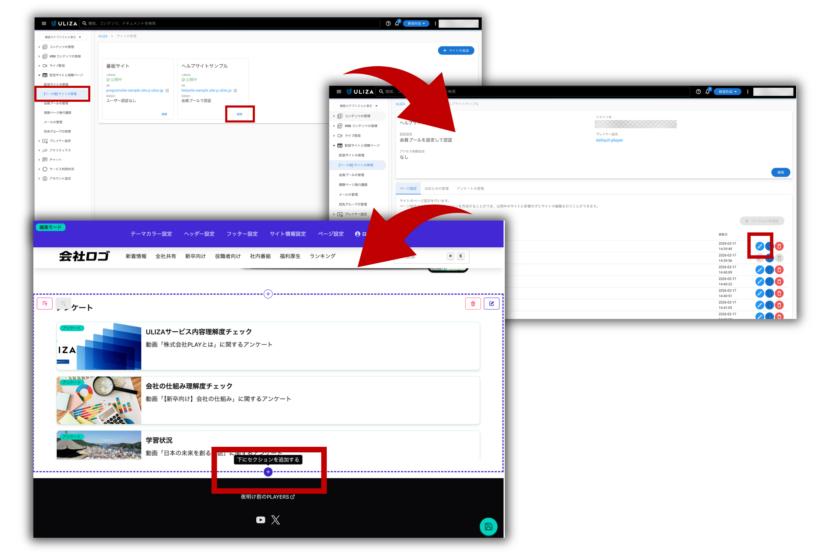Image resolution: width=833 pixels, height=556 pixels.
Task: Delete the アンケート section with the trash icon
Action: pos(473,304)
